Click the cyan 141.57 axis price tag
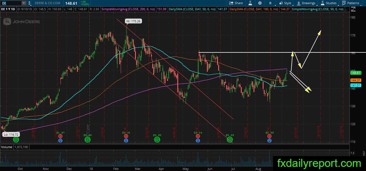366x171 pixels. [356, 85]
